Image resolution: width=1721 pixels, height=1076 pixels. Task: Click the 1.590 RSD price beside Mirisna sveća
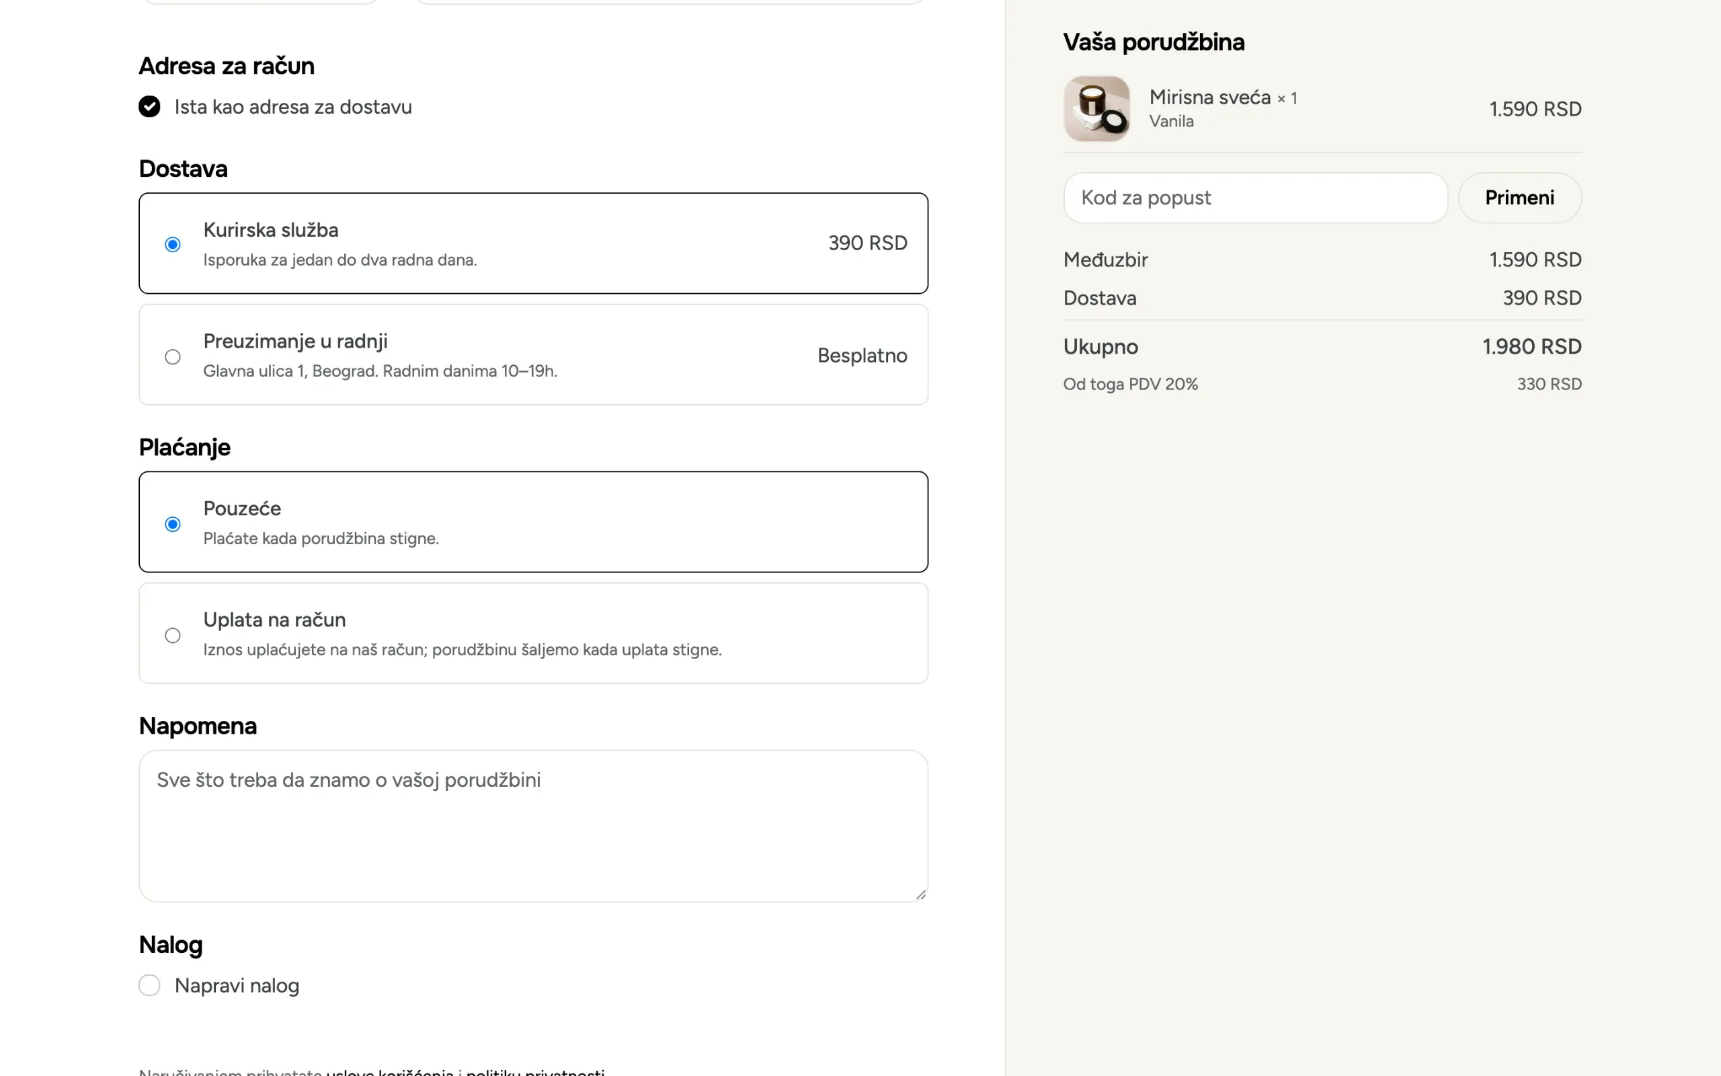(1535, 109)
